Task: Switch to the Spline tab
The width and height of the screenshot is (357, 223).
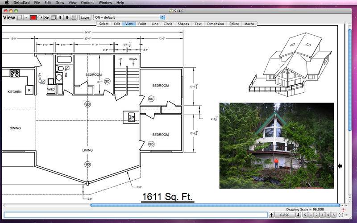Action: coord(234,24)
